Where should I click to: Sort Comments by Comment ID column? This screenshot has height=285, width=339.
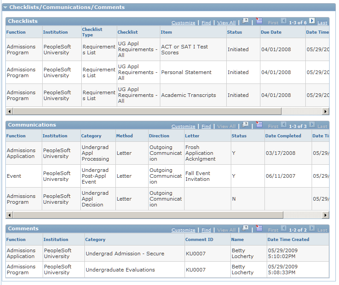point(199,240)
